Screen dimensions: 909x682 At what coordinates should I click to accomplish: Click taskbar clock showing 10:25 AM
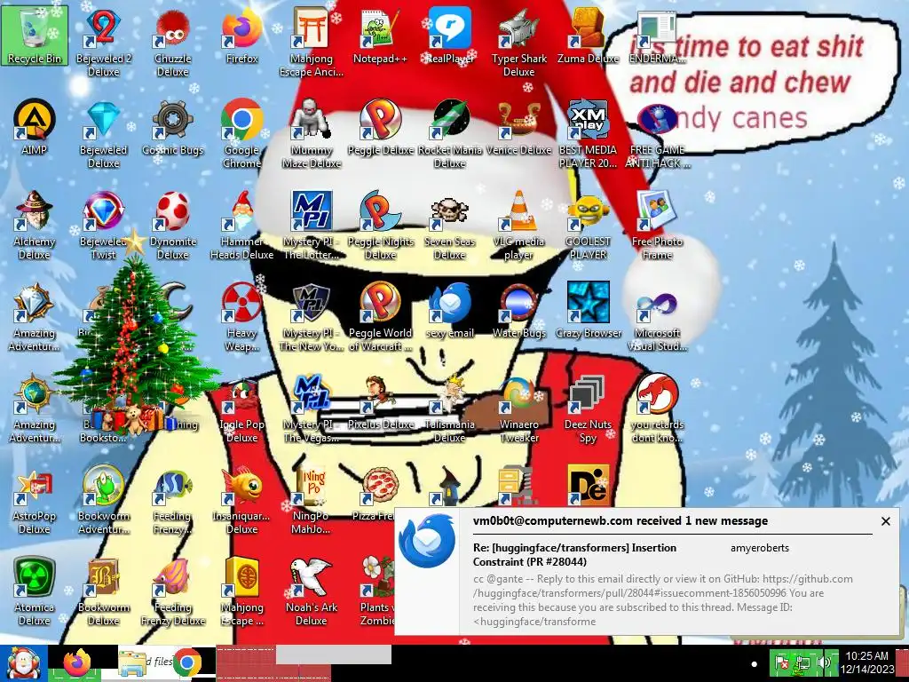pos(866,662)
